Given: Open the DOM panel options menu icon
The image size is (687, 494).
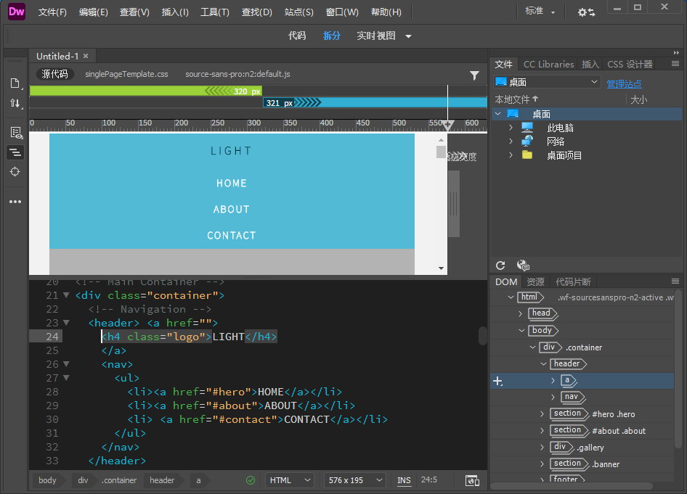Looking at the screenshot, I should tap(675, 281).
